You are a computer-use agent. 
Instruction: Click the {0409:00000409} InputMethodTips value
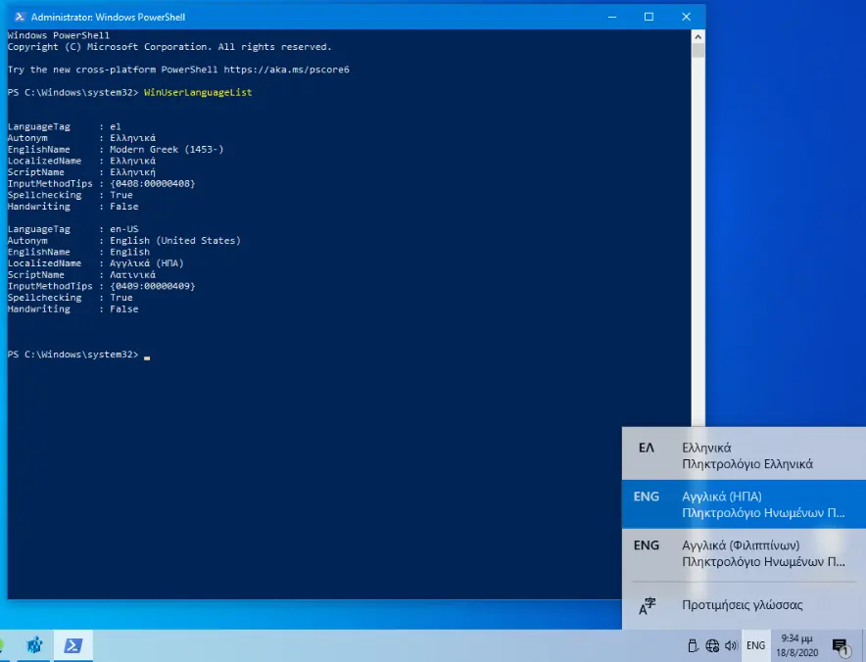(153, 286)
